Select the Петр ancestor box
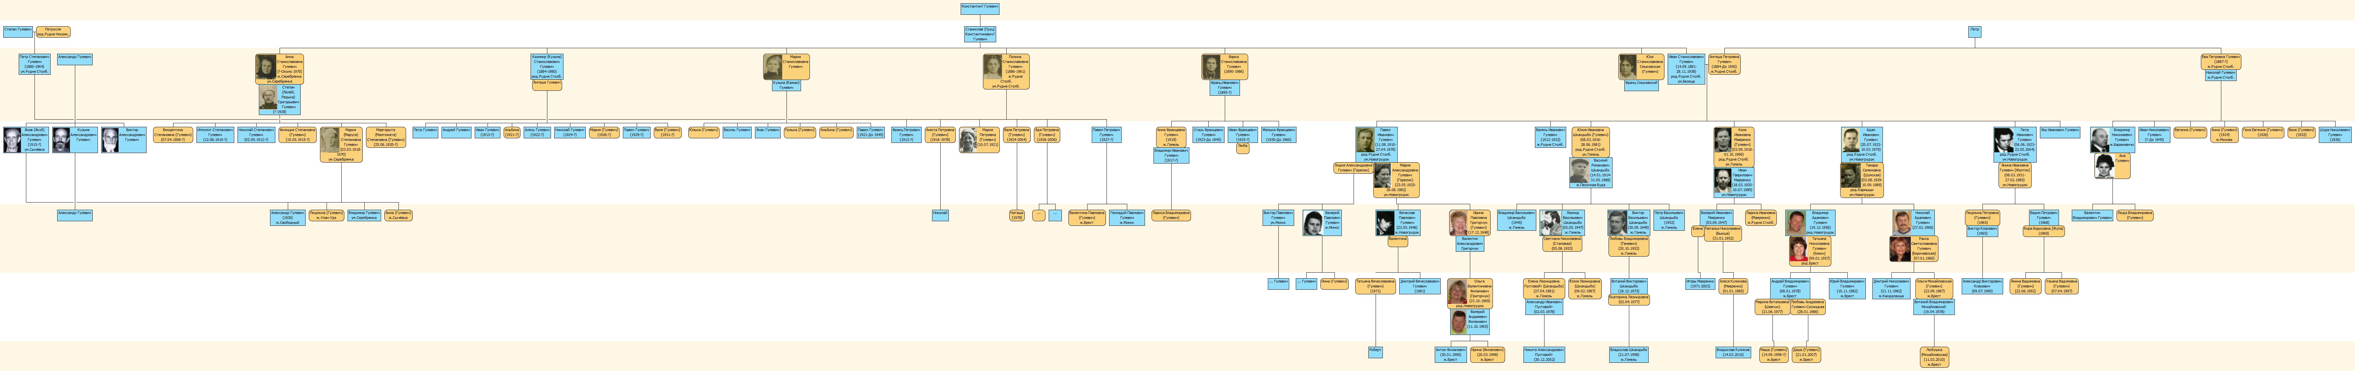2355x371 pixels. pyautogui.click(x=1975, y=31)
